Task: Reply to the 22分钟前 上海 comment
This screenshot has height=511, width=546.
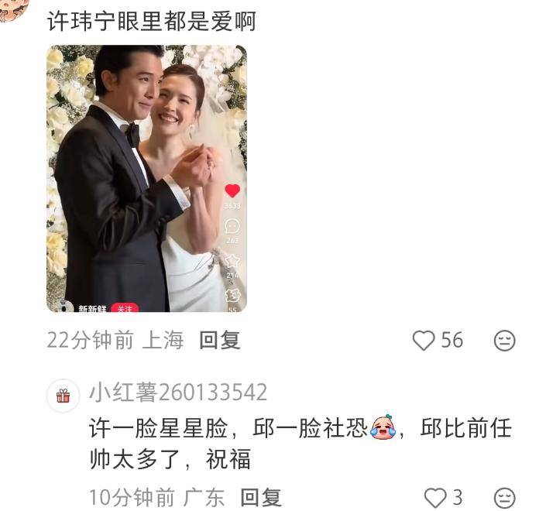Action: tap(220, 340)
